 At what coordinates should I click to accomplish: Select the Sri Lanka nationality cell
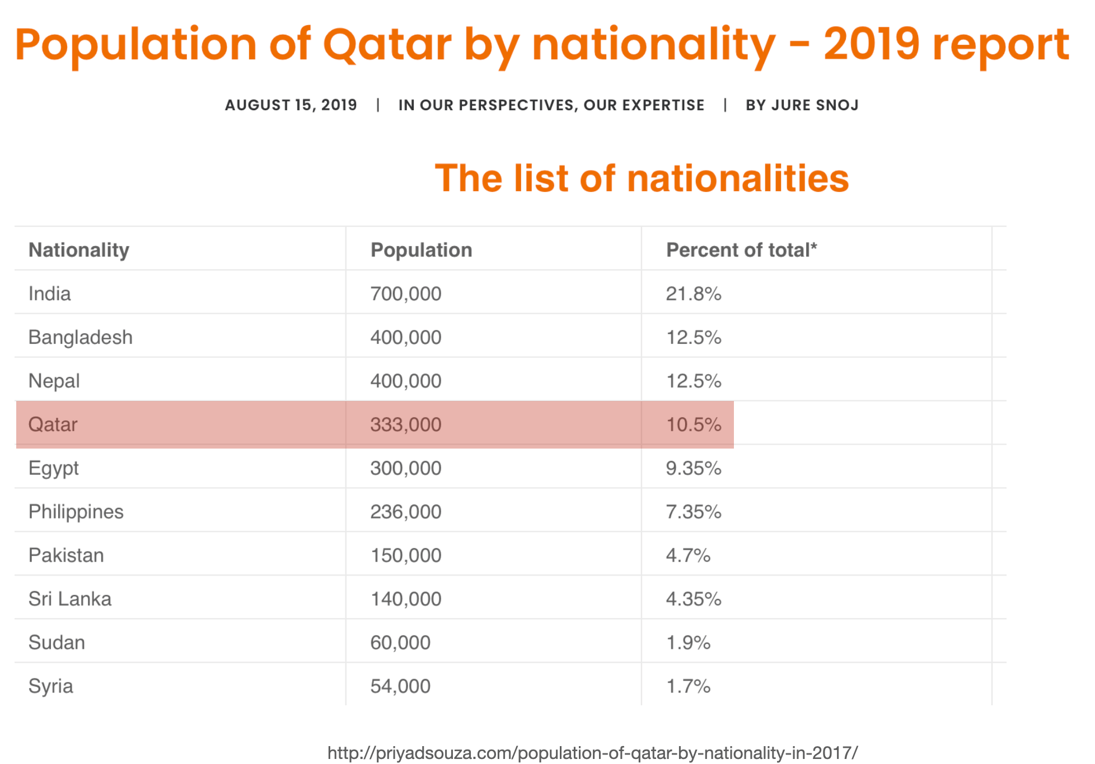click(x=70, y=599)
